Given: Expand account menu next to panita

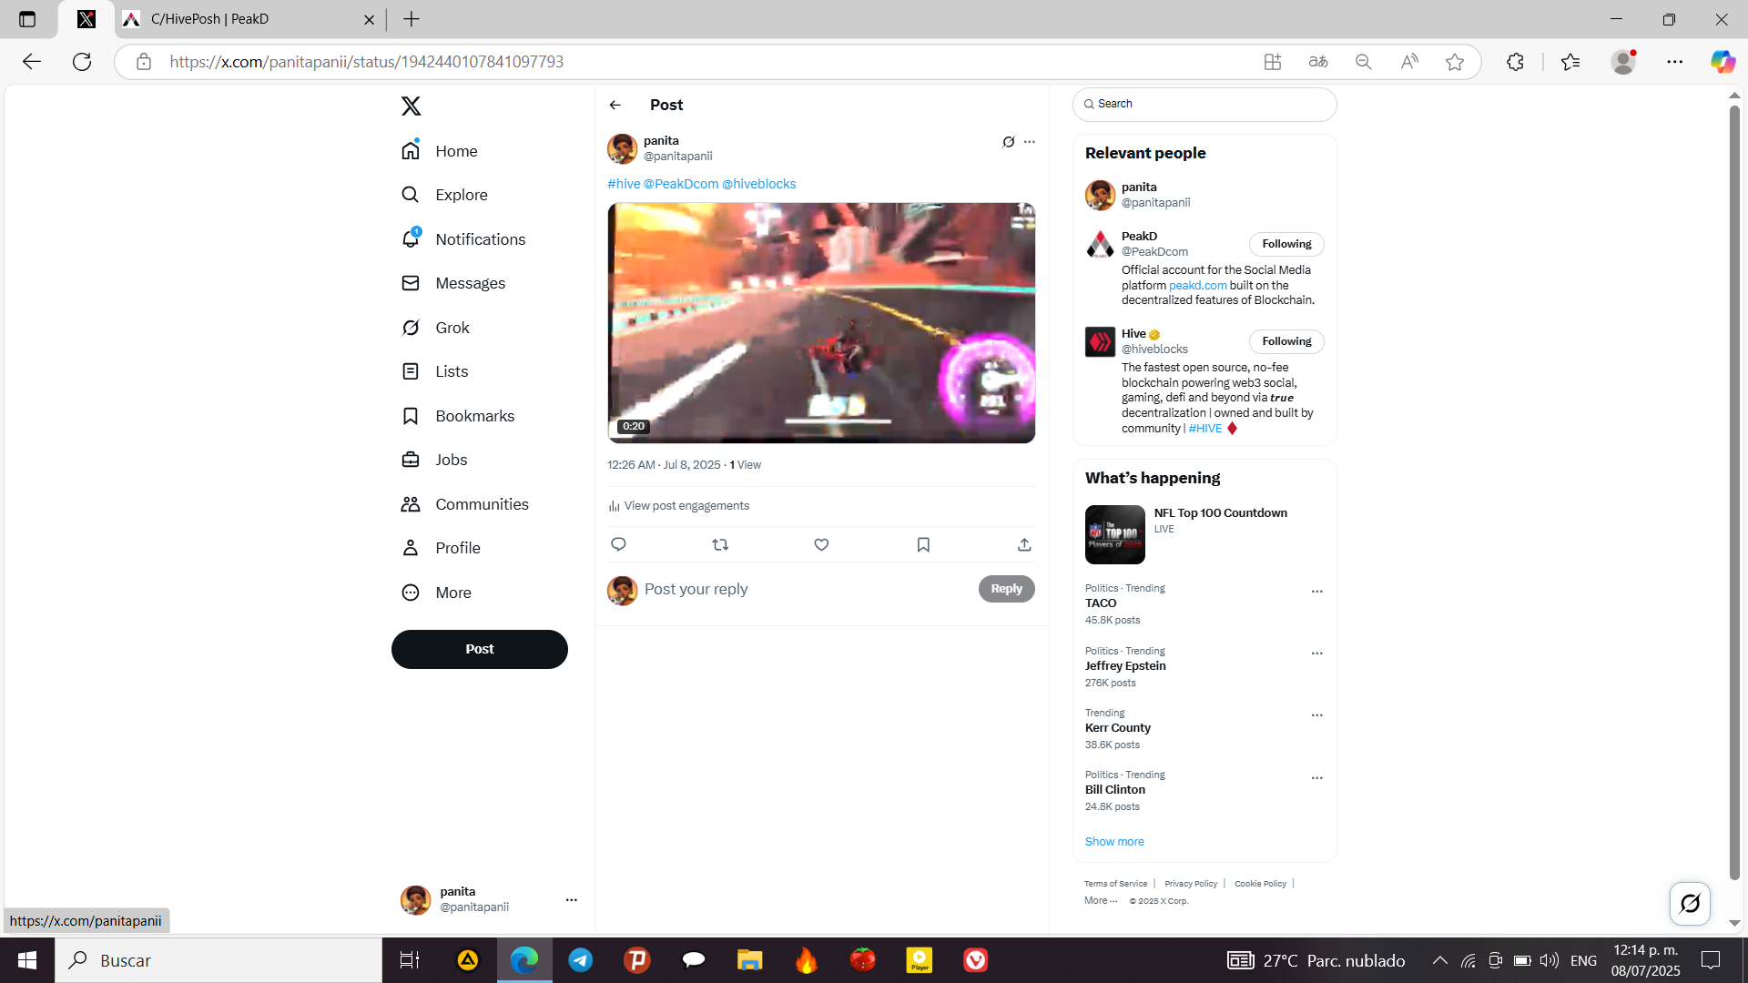Looking at the screenshot, I should click(x=572, y=900).
